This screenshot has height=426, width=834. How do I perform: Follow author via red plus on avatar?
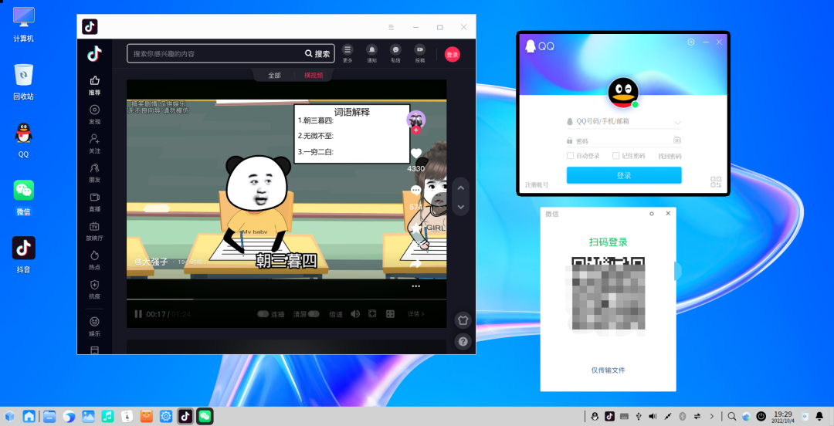click(x=416, y=130)
